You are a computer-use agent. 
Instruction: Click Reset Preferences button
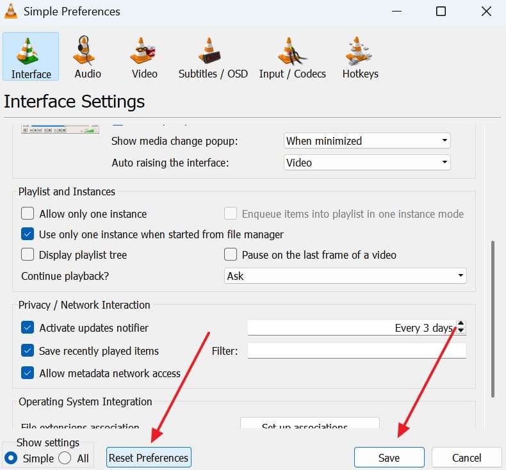coord(149,457)
